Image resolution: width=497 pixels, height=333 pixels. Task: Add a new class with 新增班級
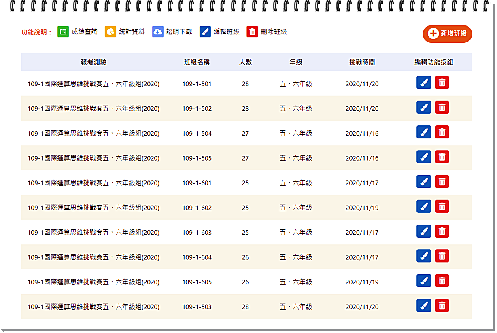click(x=447, y=34)
